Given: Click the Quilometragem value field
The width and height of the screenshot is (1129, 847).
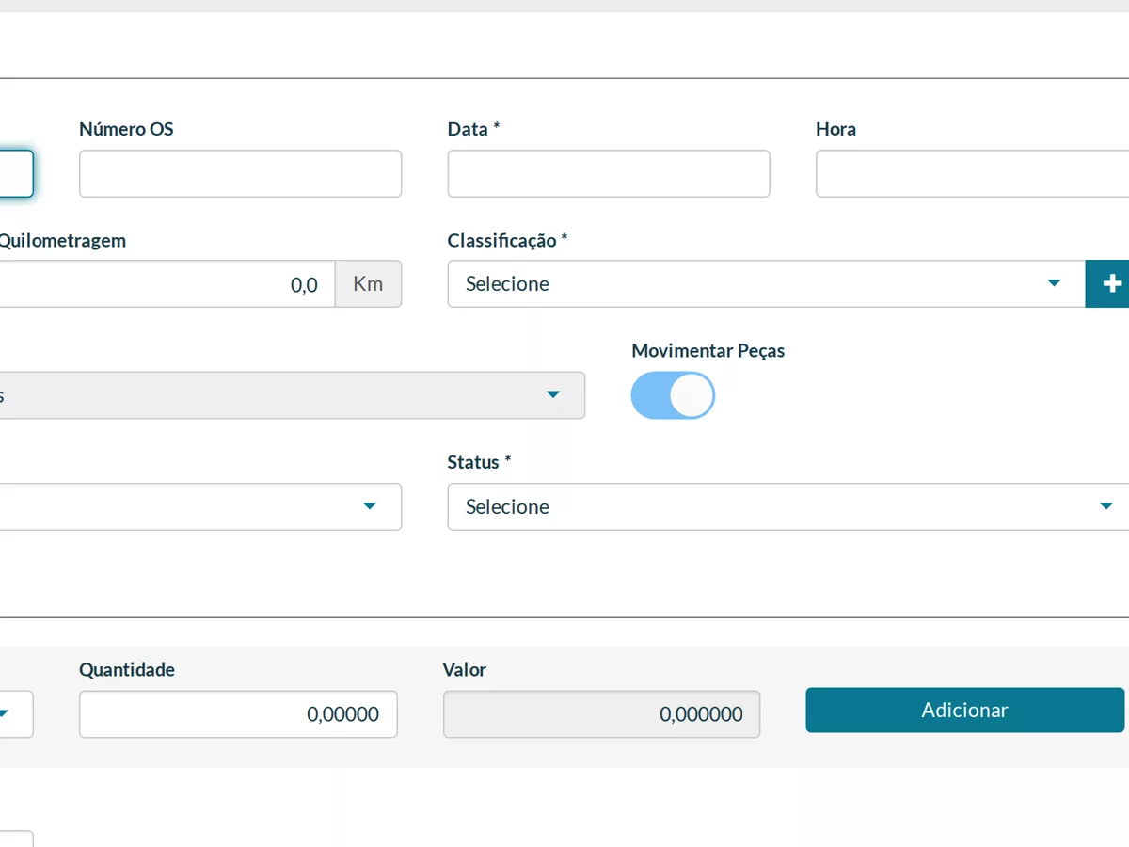Looking at the screenshot, I should (167, 284).
